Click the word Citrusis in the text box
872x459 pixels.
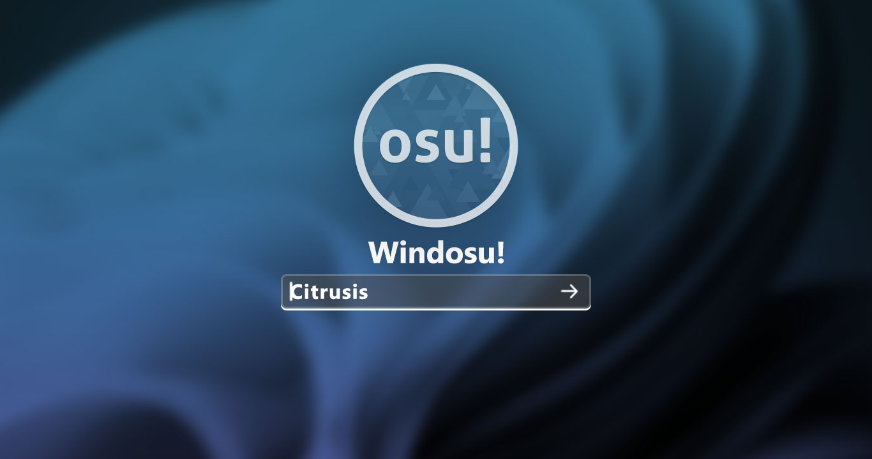click(329, 292)
